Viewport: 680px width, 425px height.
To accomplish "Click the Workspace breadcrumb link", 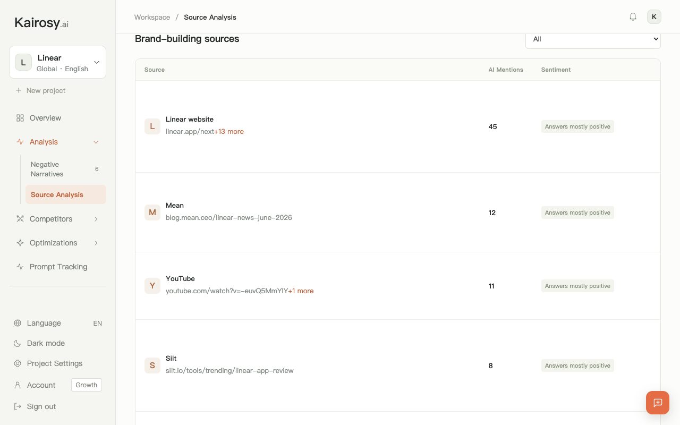I will (x=152, y=17).
